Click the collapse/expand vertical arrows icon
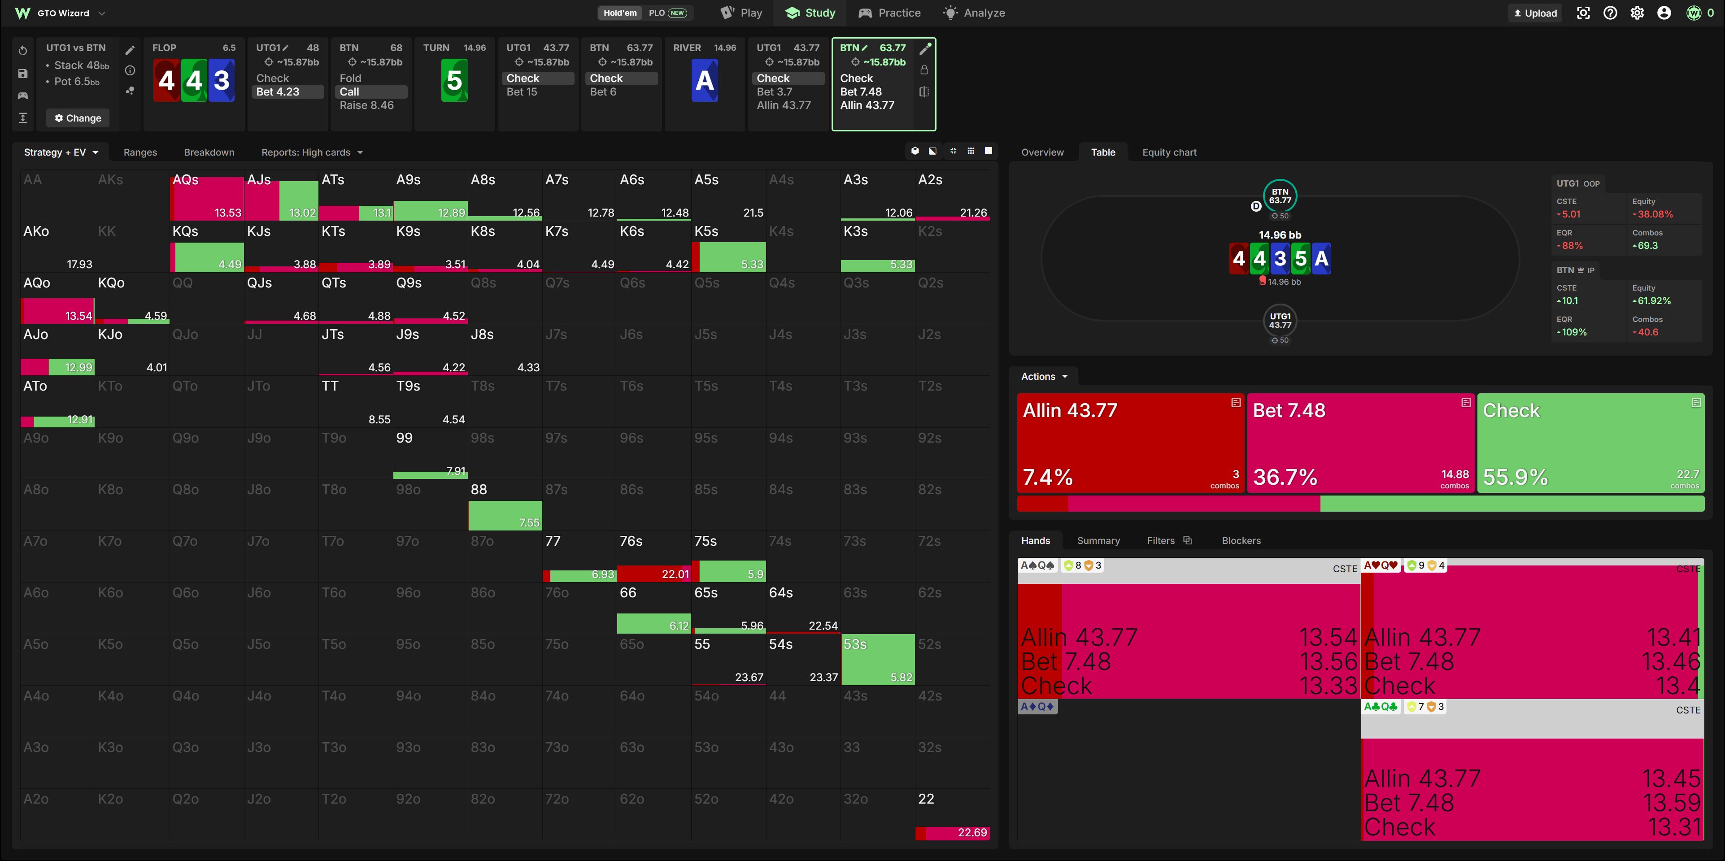1725x861 pixels. [x=23, y=118]
